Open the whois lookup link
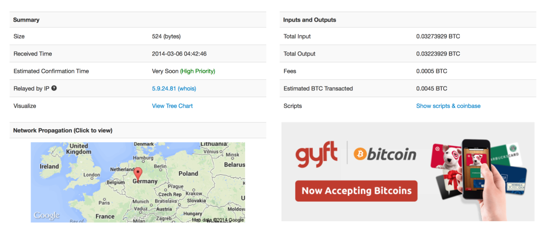The image size is (541, 235). [x=187, y=88]
